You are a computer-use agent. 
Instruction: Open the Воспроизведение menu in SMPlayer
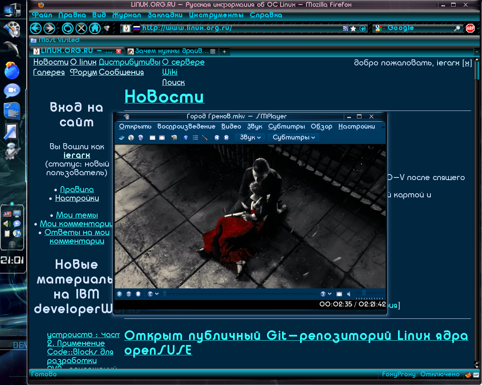point(186,127)
